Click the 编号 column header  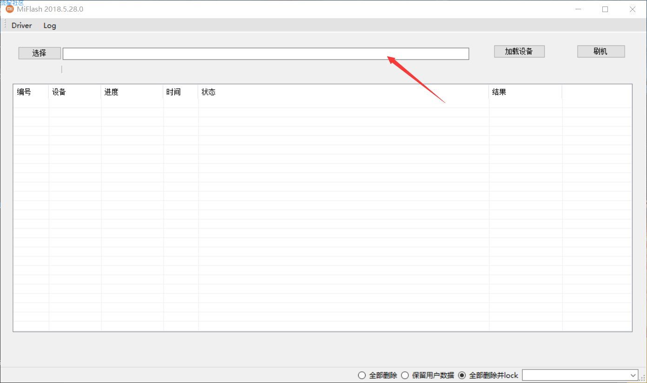click(31, 92)
